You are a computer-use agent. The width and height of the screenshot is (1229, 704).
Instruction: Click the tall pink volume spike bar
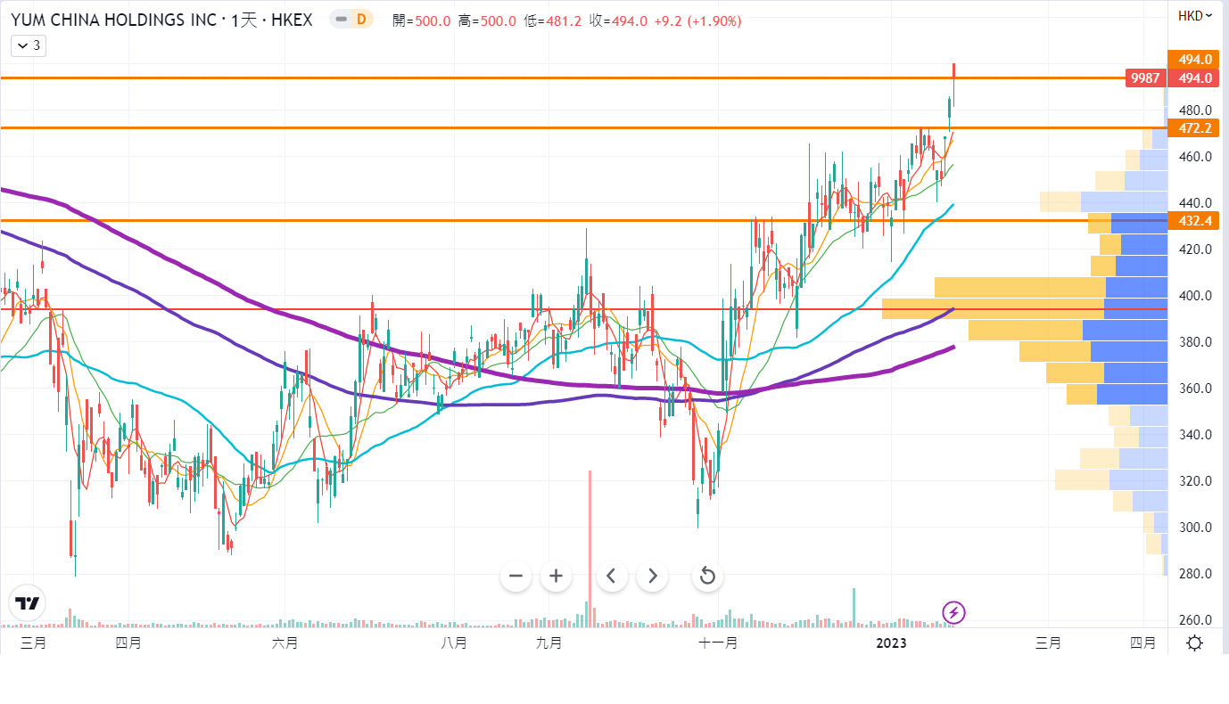[590, 548]
